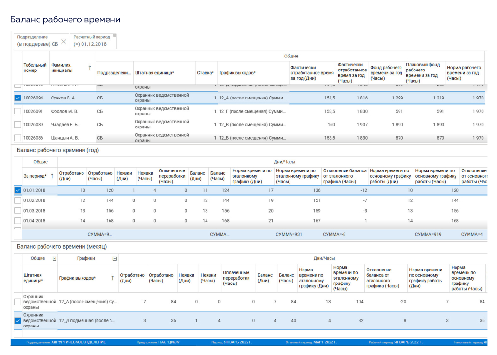Click the date 01.02.2018
Screen dimensions: 497x355
pos(34,200)
